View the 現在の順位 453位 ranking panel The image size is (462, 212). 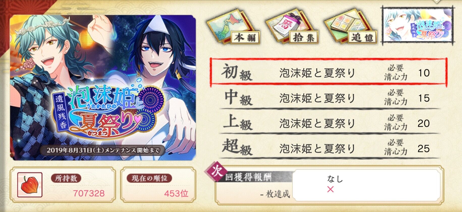pyautogui.click(x=158, y=185)
